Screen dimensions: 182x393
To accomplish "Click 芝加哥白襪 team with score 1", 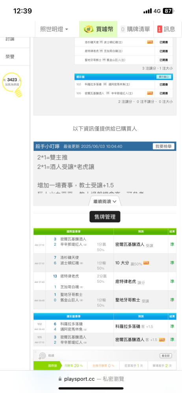I will click(70, 287).
